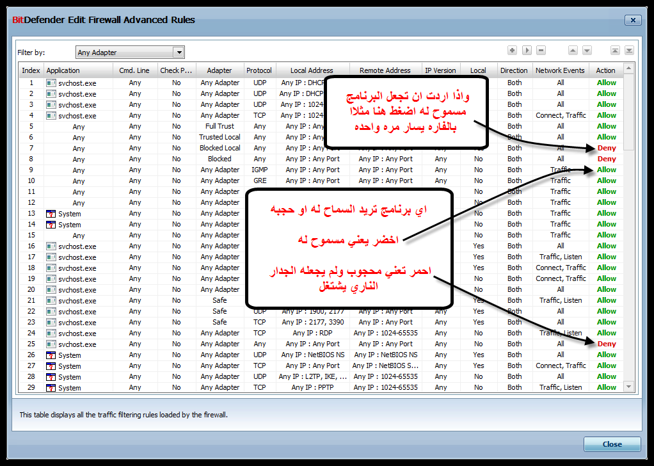Click the Action column header
Screen dimensions: 654x466
pos(605,70)
